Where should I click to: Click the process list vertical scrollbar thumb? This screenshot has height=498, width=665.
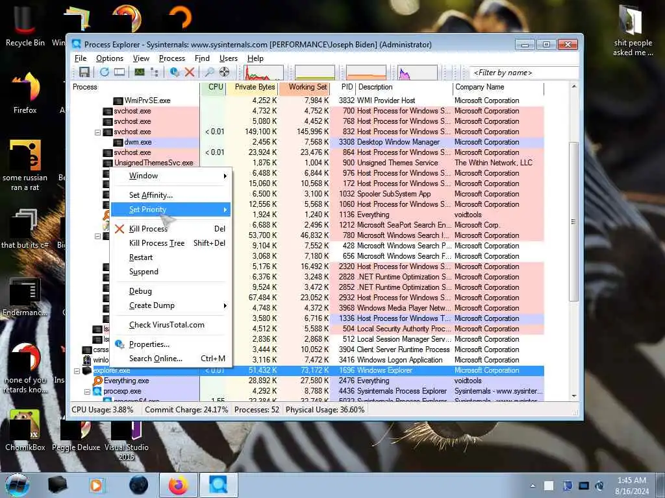point(573,222)
